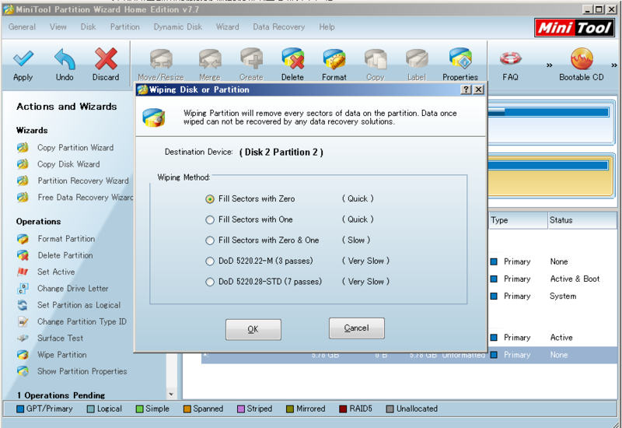Choose Format Partition operation

coord(66,239)
